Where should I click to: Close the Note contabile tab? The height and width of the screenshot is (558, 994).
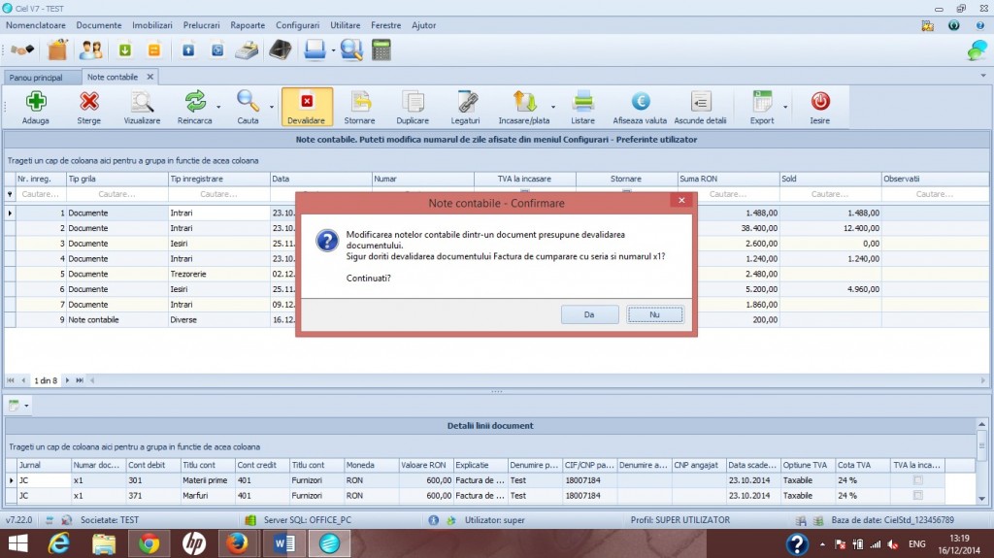pyautogui.click(x=150, y=77)
